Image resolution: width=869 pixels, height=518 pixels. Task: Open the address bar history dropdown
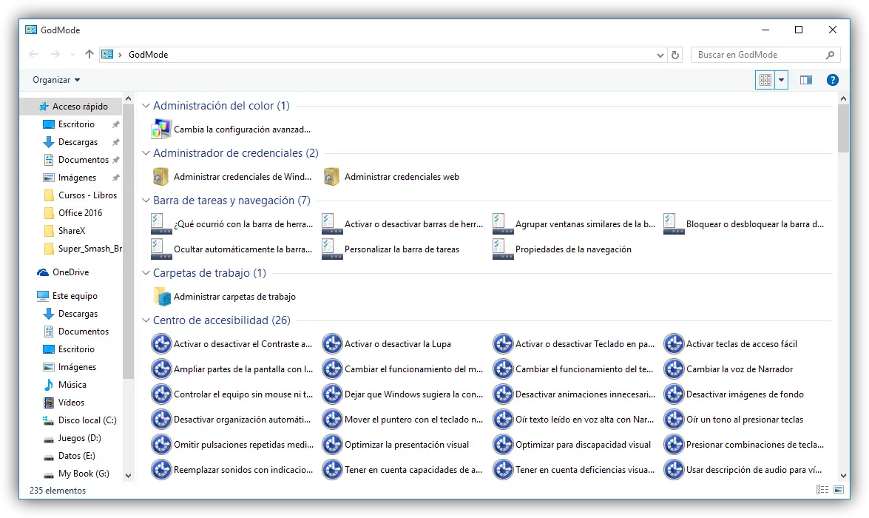660,55
